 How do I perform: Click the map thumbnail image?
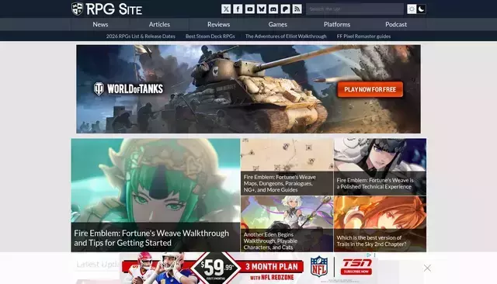click(x=287, y=155)
